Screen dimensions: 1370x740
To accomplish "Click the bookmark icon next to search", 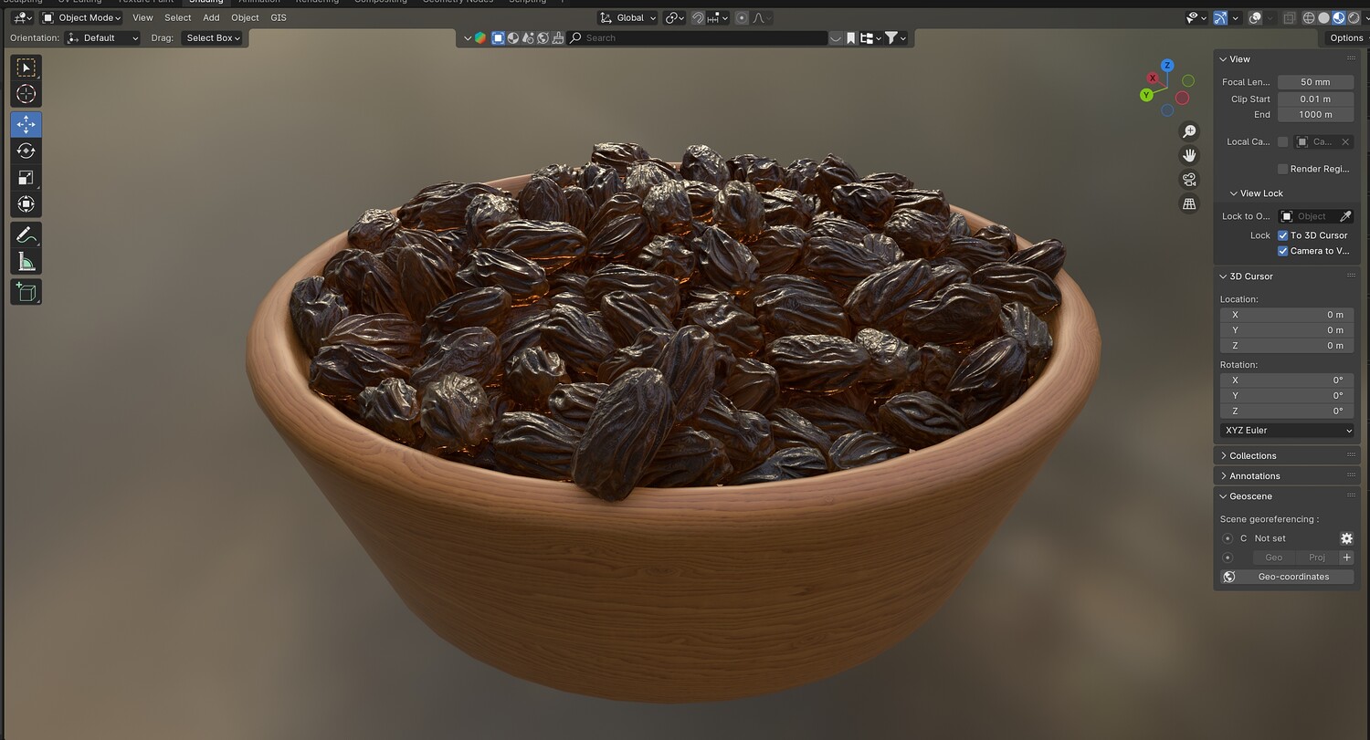I will click(850, 38).
